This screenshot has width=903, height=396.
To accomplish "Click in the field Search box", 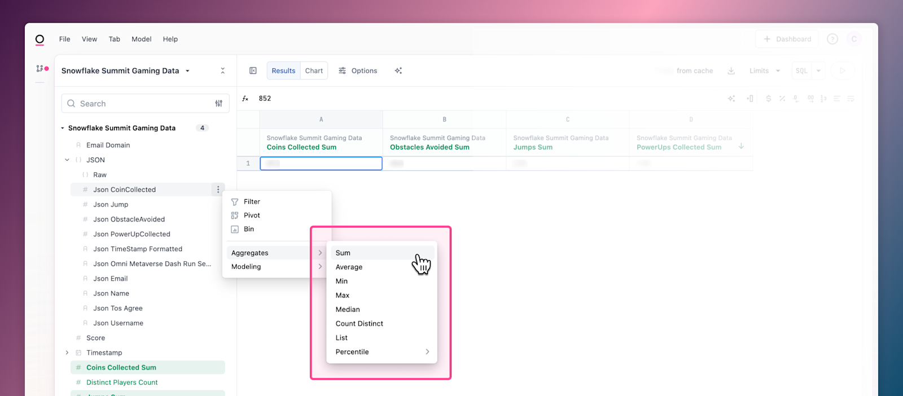I will tap(145, 103).
